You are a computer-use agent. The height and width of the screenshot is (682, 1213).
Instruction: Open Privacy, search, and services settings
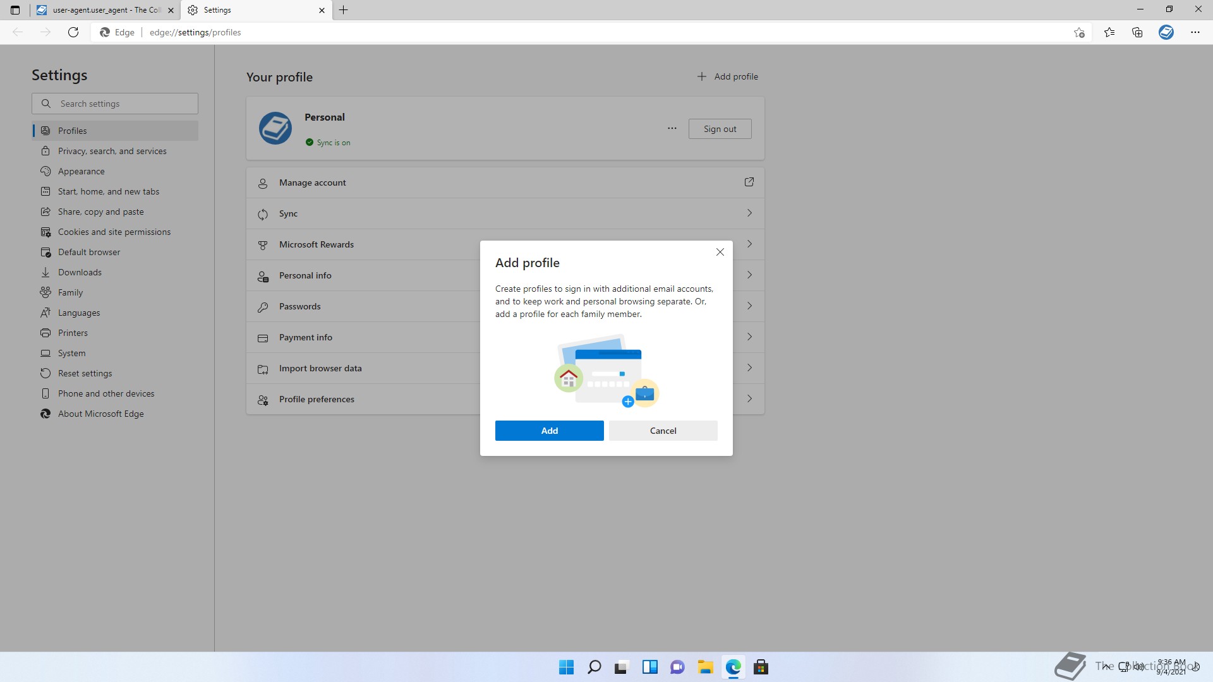(x=115, y=151)
